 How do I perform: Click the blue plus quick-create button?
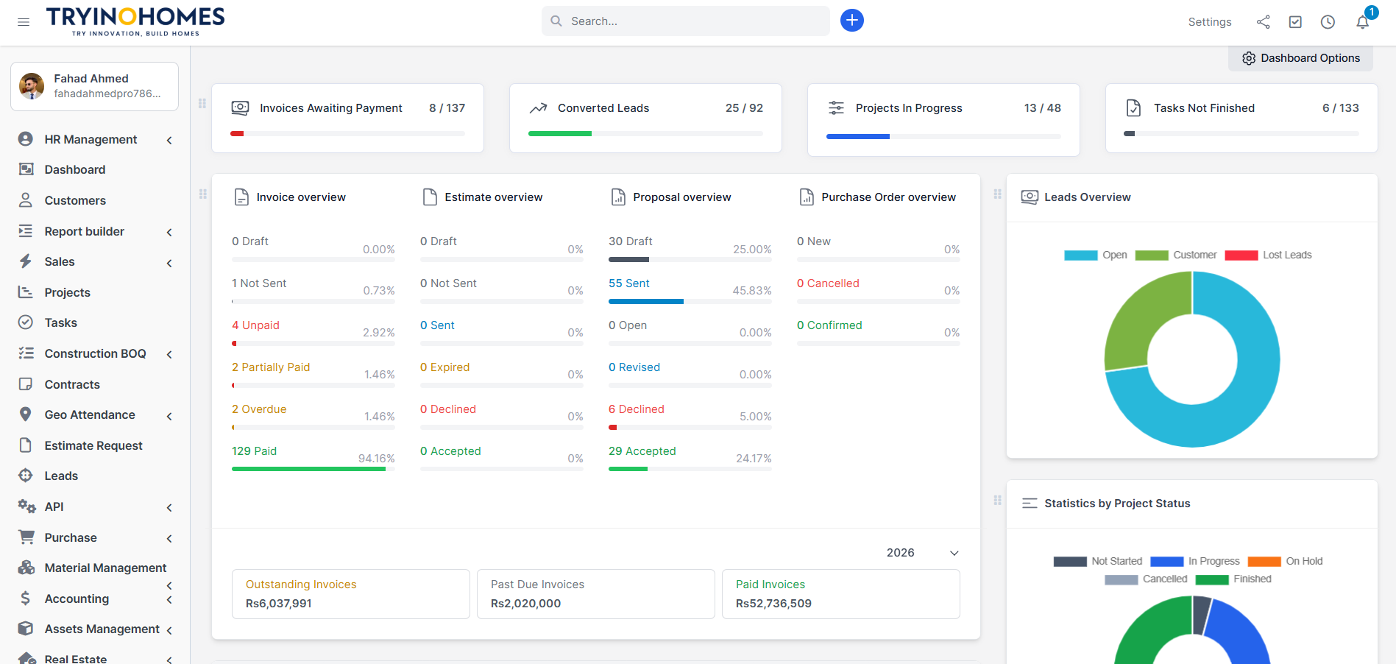[x=852, y=21]
